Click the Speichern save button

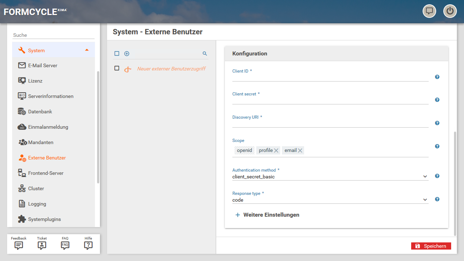pyautogui.click(x=431, y=246)
